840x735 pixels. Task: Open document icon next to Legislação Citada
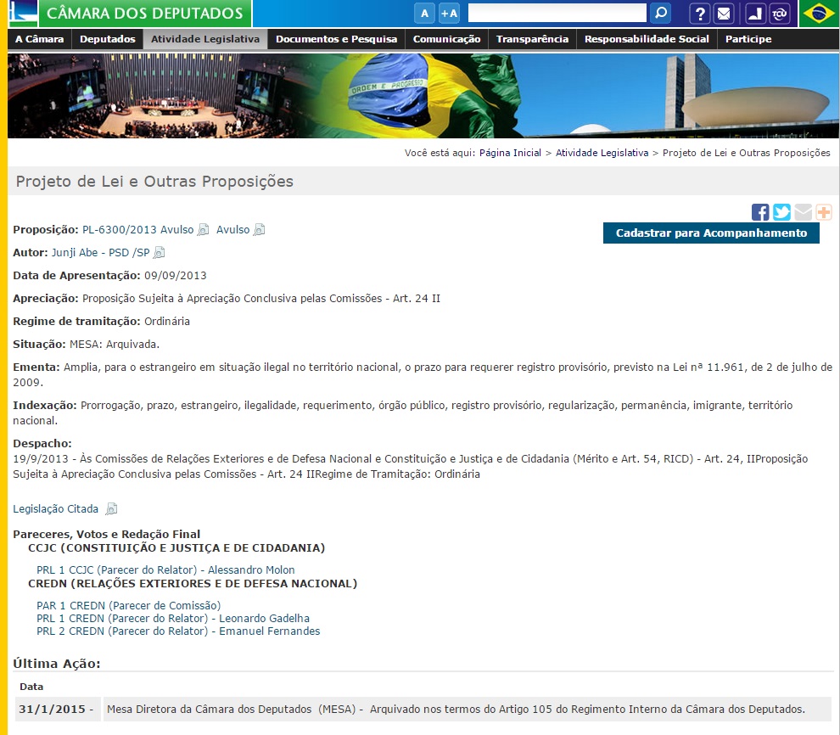click(x=111, y=509)
